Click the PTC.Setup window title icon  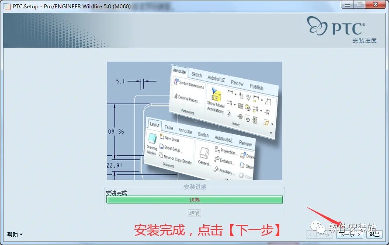click(x=7, y=6)
